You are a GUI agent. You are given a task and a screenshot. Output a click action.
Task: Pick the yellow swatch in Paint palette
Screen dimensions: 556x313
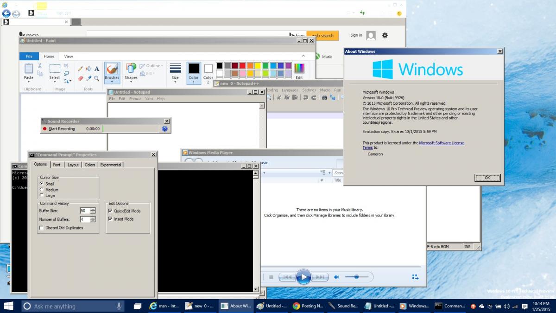coord(258,66)
